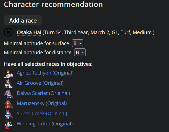Image resolution: width=169 pixels, height=132 pixels.
Task: Open minimal aptitude for distance dropdown
Action: (80, 52)
